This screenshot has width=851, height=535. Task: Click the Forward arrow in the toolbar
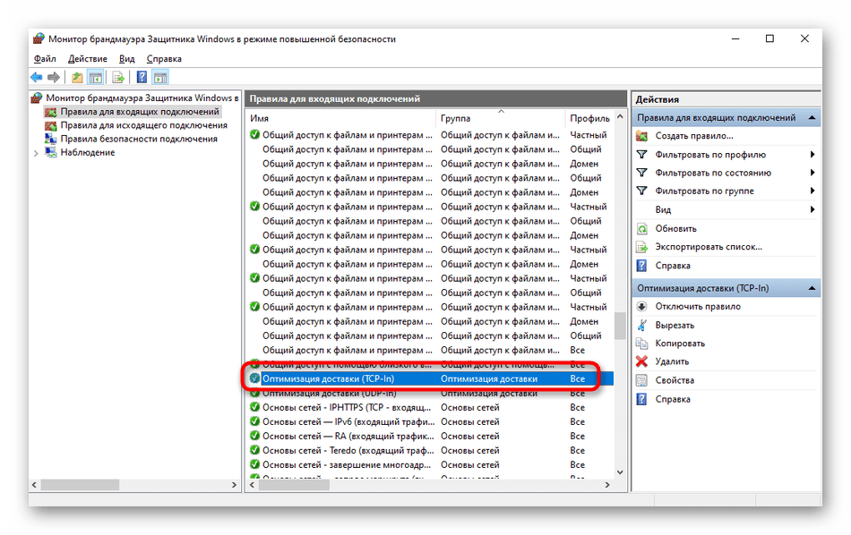tap(53, 78)
